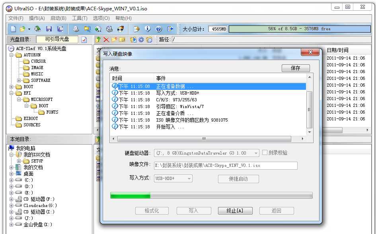The width and height of the screenshot is (376, 234).
Task: Click the green write progress bar
Action: click(211, 195)
